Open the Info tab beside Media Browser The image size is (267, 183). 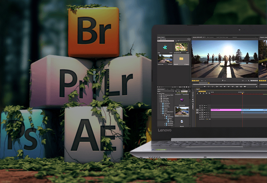click(x=168, y=89)
